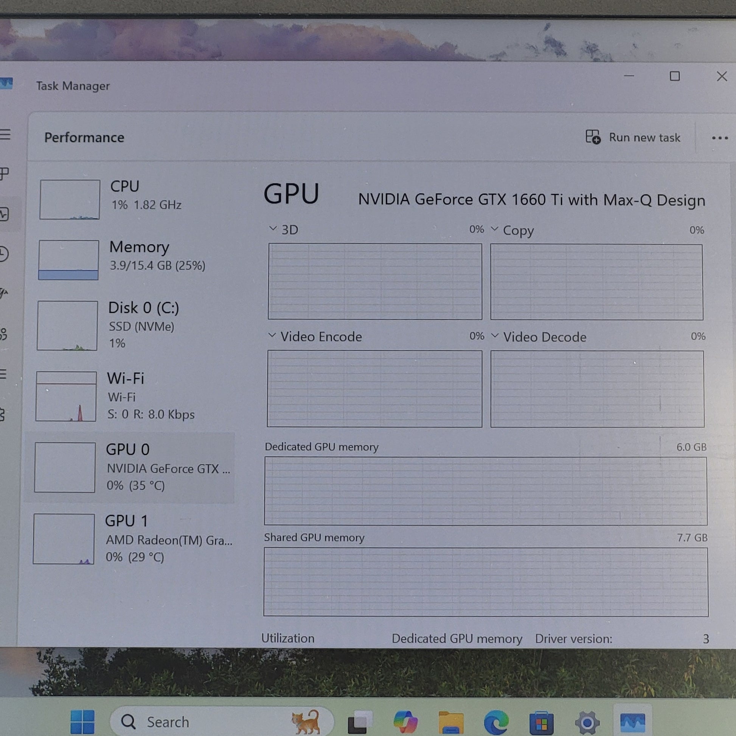This screenshot has height=736, width=736.
Task: Click the Run new task button label
Action: [x=644, y=138]
